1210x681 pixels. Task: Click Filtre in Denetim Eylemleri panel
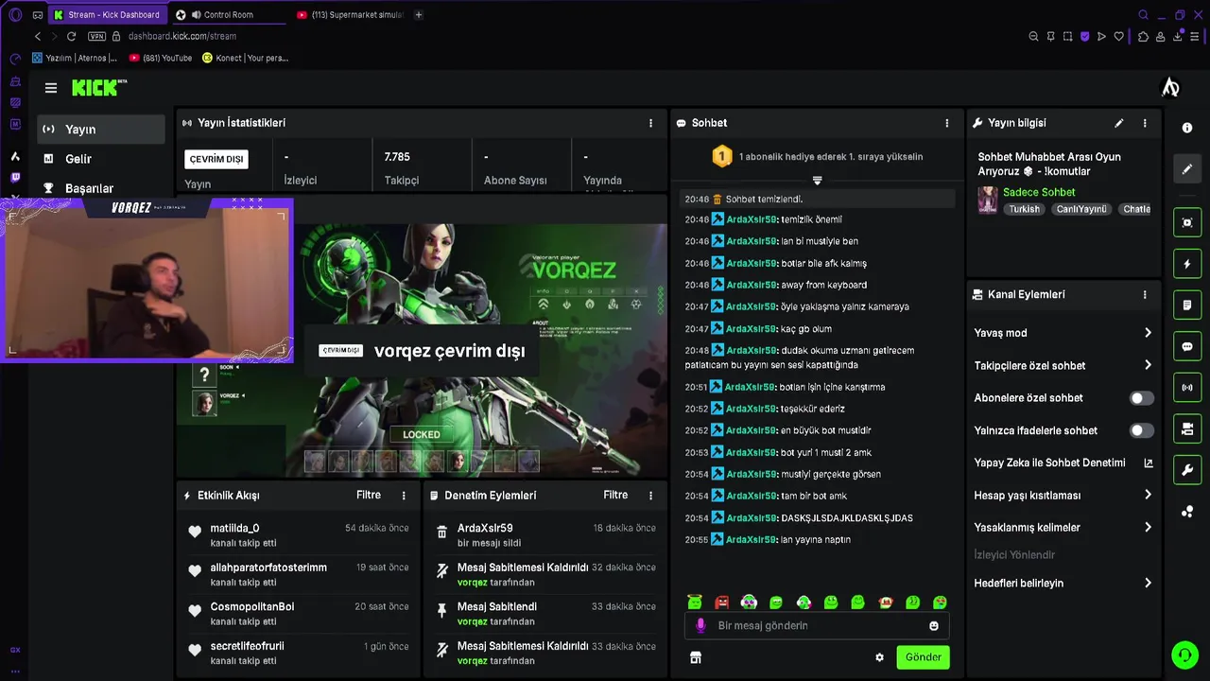pos(615,495)
